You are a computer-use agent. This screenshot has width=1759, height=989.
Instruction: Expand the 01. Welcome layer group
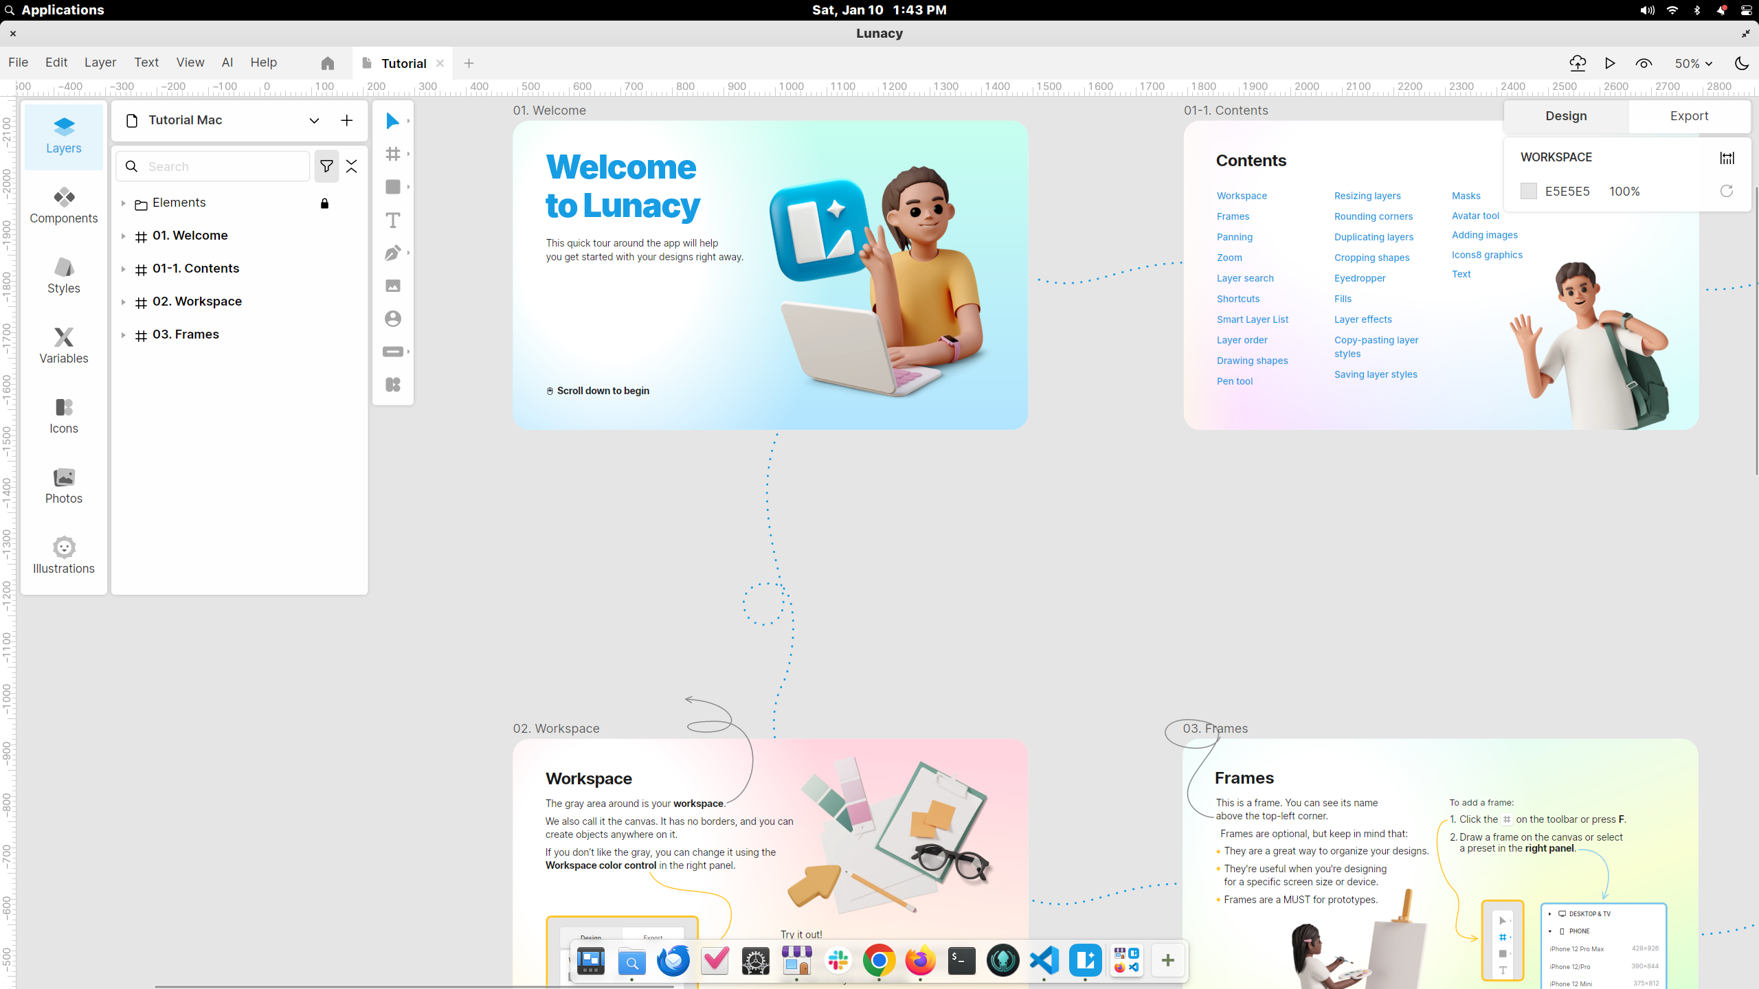coord(124,236)
